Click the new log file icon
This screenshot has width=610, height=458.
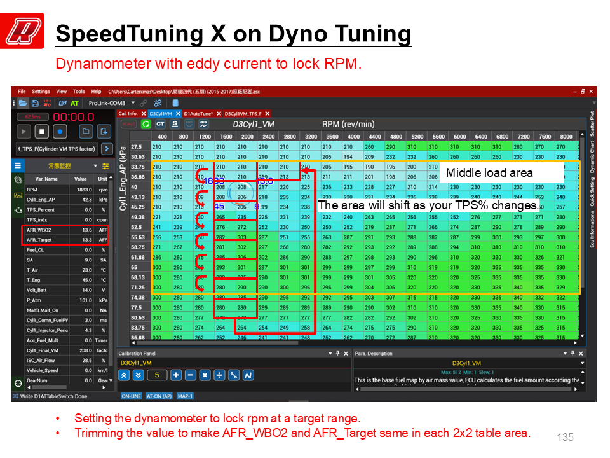pyautogui.click(x=104, y=132)
